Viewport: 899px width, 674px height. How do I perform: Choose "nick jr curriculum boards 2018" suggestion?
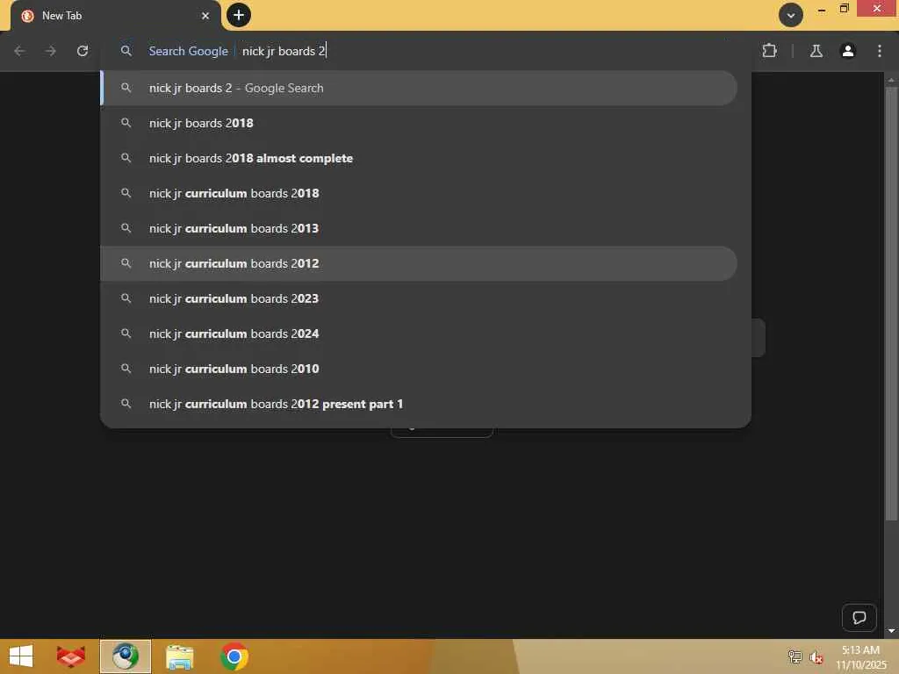pos(419,193)
